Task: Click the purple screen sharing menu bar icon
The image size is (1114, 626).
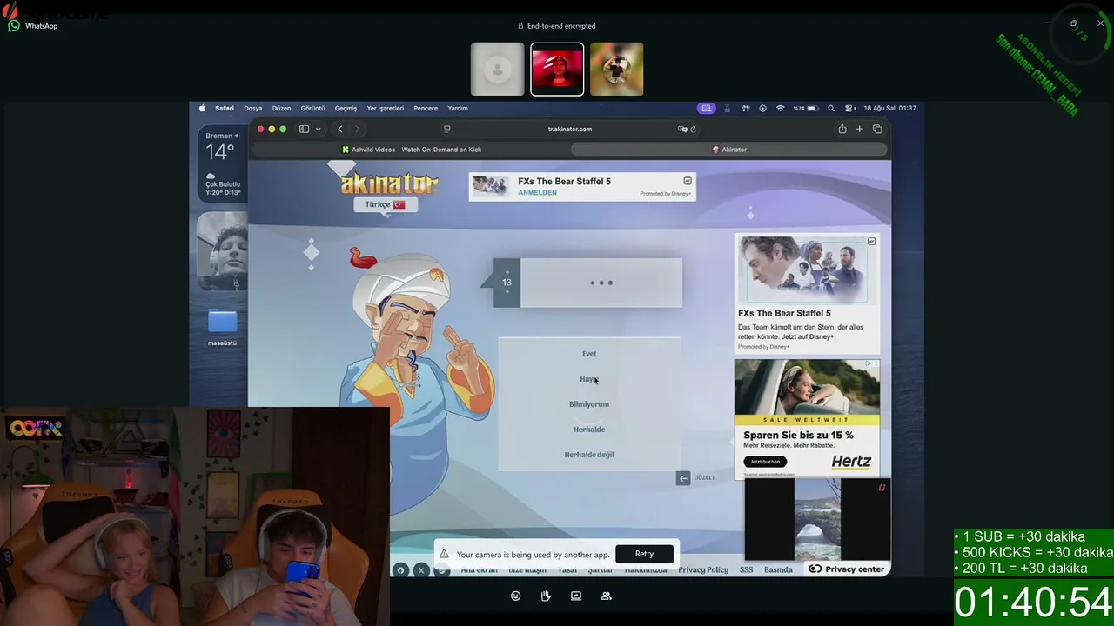Action: point(707,109)
